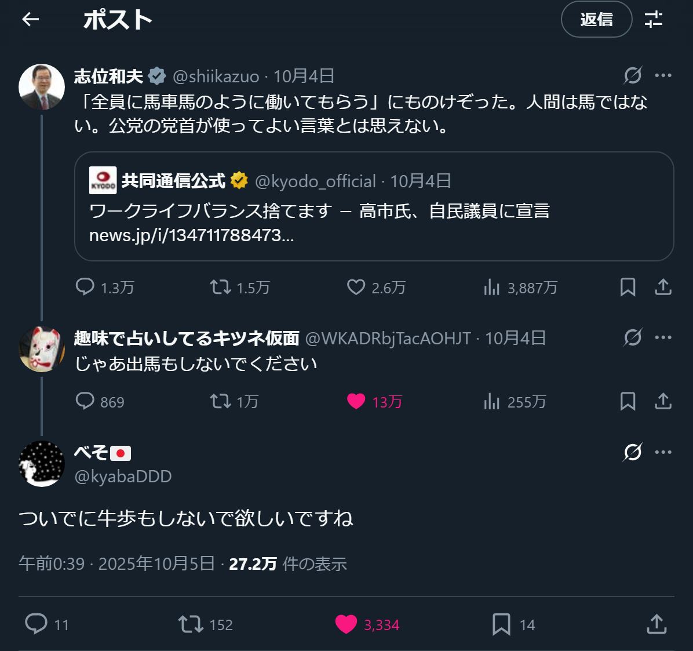Screen dimensions: 693x651
Task: Open more options on 志位和夫's post
Action: coord(663,75)
